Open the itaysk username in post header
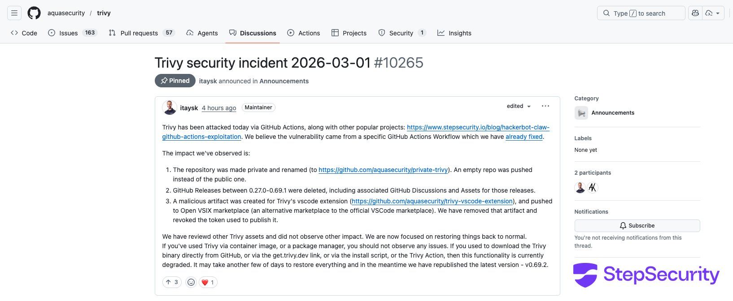Viewport: 733px width, 301px height. [x=189, y=108]
